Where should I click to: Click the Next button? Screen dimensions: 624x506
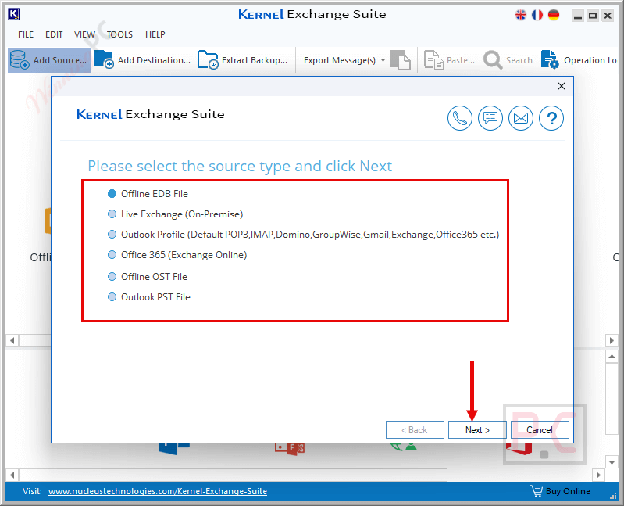[x=477, y=430]
